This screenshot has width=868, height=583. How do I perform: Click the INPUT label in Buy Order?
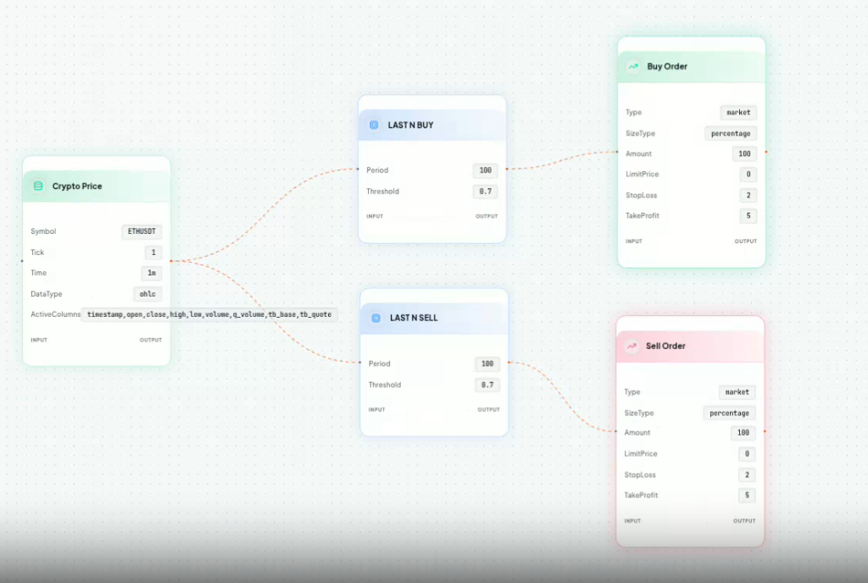634,242
